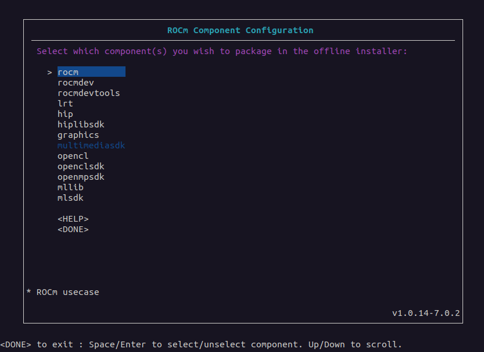Select the lrt component
484x352 pixels.
point(65,104)
